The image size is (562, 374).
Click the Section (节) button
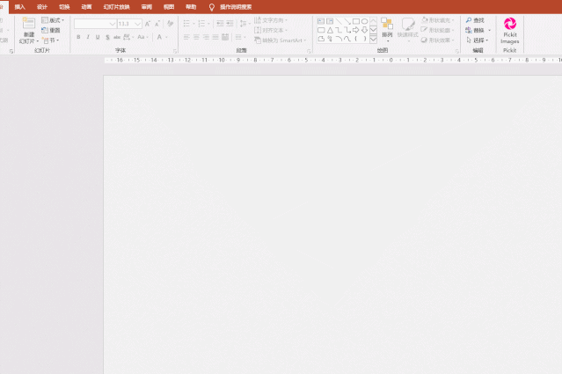click(51, 40)
